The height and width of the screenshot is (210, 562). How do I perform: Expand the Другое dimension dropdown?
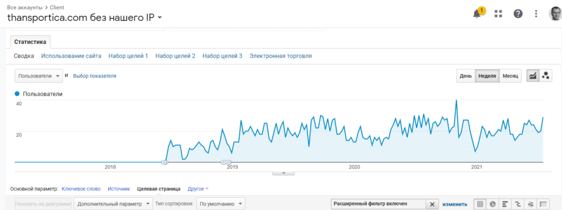(x=198, y=189)
